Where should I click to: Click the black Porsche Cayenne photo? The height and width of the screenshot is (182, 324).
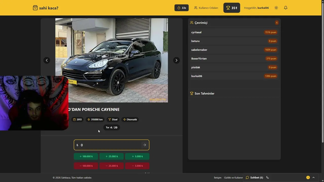coord(111,60)
